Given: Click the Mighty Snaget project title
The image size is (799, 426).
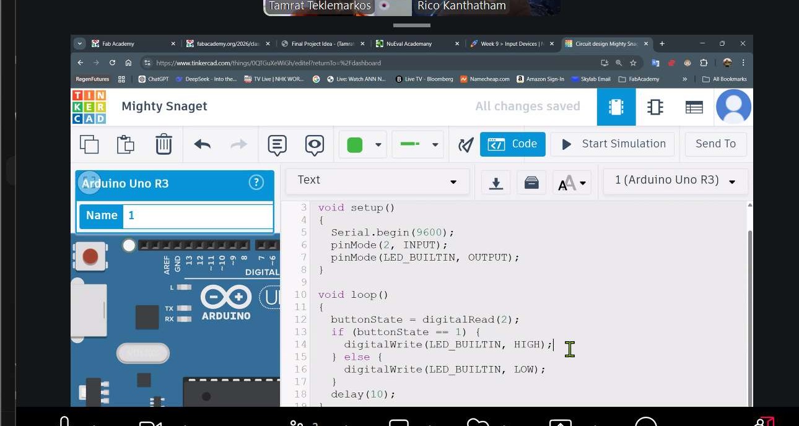Looking at the screenshot, I should coord(164,106).
